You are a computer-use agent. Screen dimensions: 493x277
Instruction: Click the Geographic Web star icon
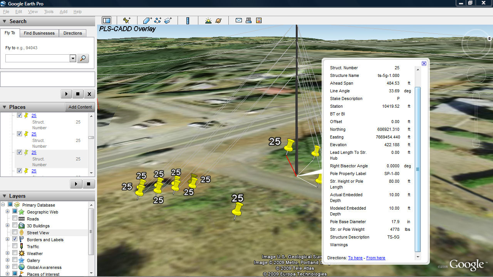(x=22, y=212)
